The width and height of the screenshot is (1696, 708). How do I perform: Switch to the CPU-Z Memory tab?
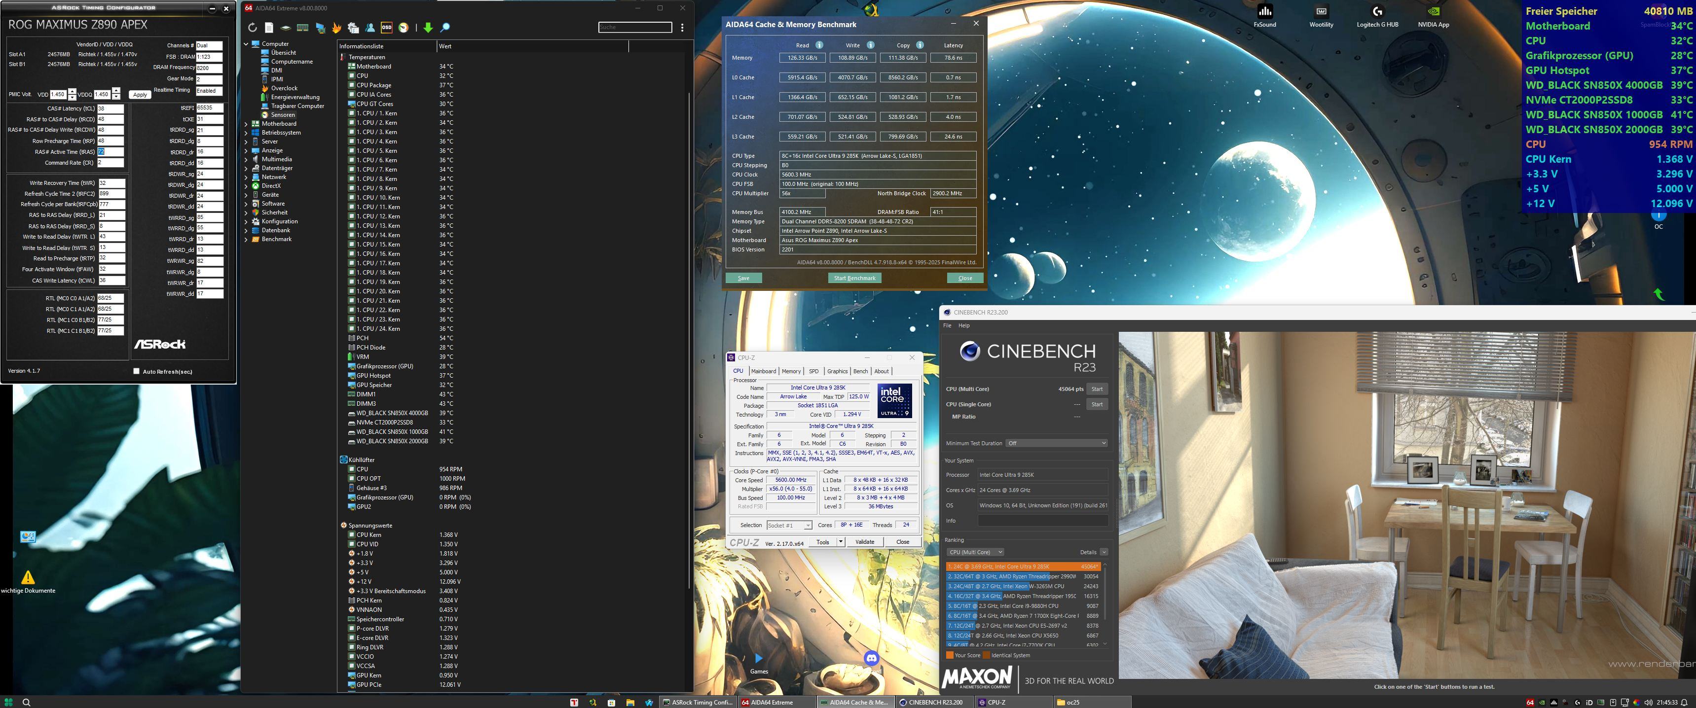point(791,371)
